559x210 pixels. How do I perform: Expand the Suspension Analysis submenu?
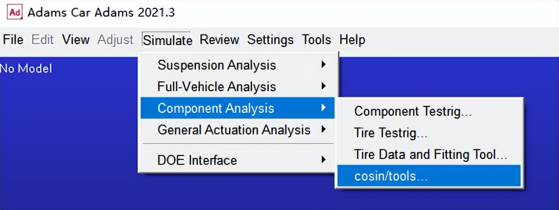[217, 65]
